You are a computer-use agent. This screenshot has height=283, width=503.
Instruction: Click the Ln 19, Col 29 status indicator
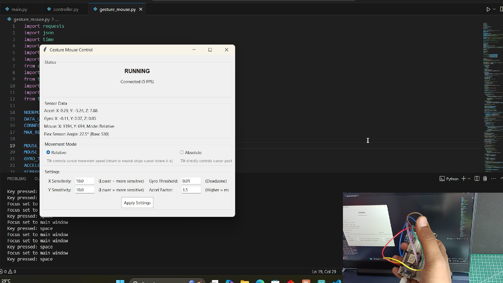click(x=324, y=271)
